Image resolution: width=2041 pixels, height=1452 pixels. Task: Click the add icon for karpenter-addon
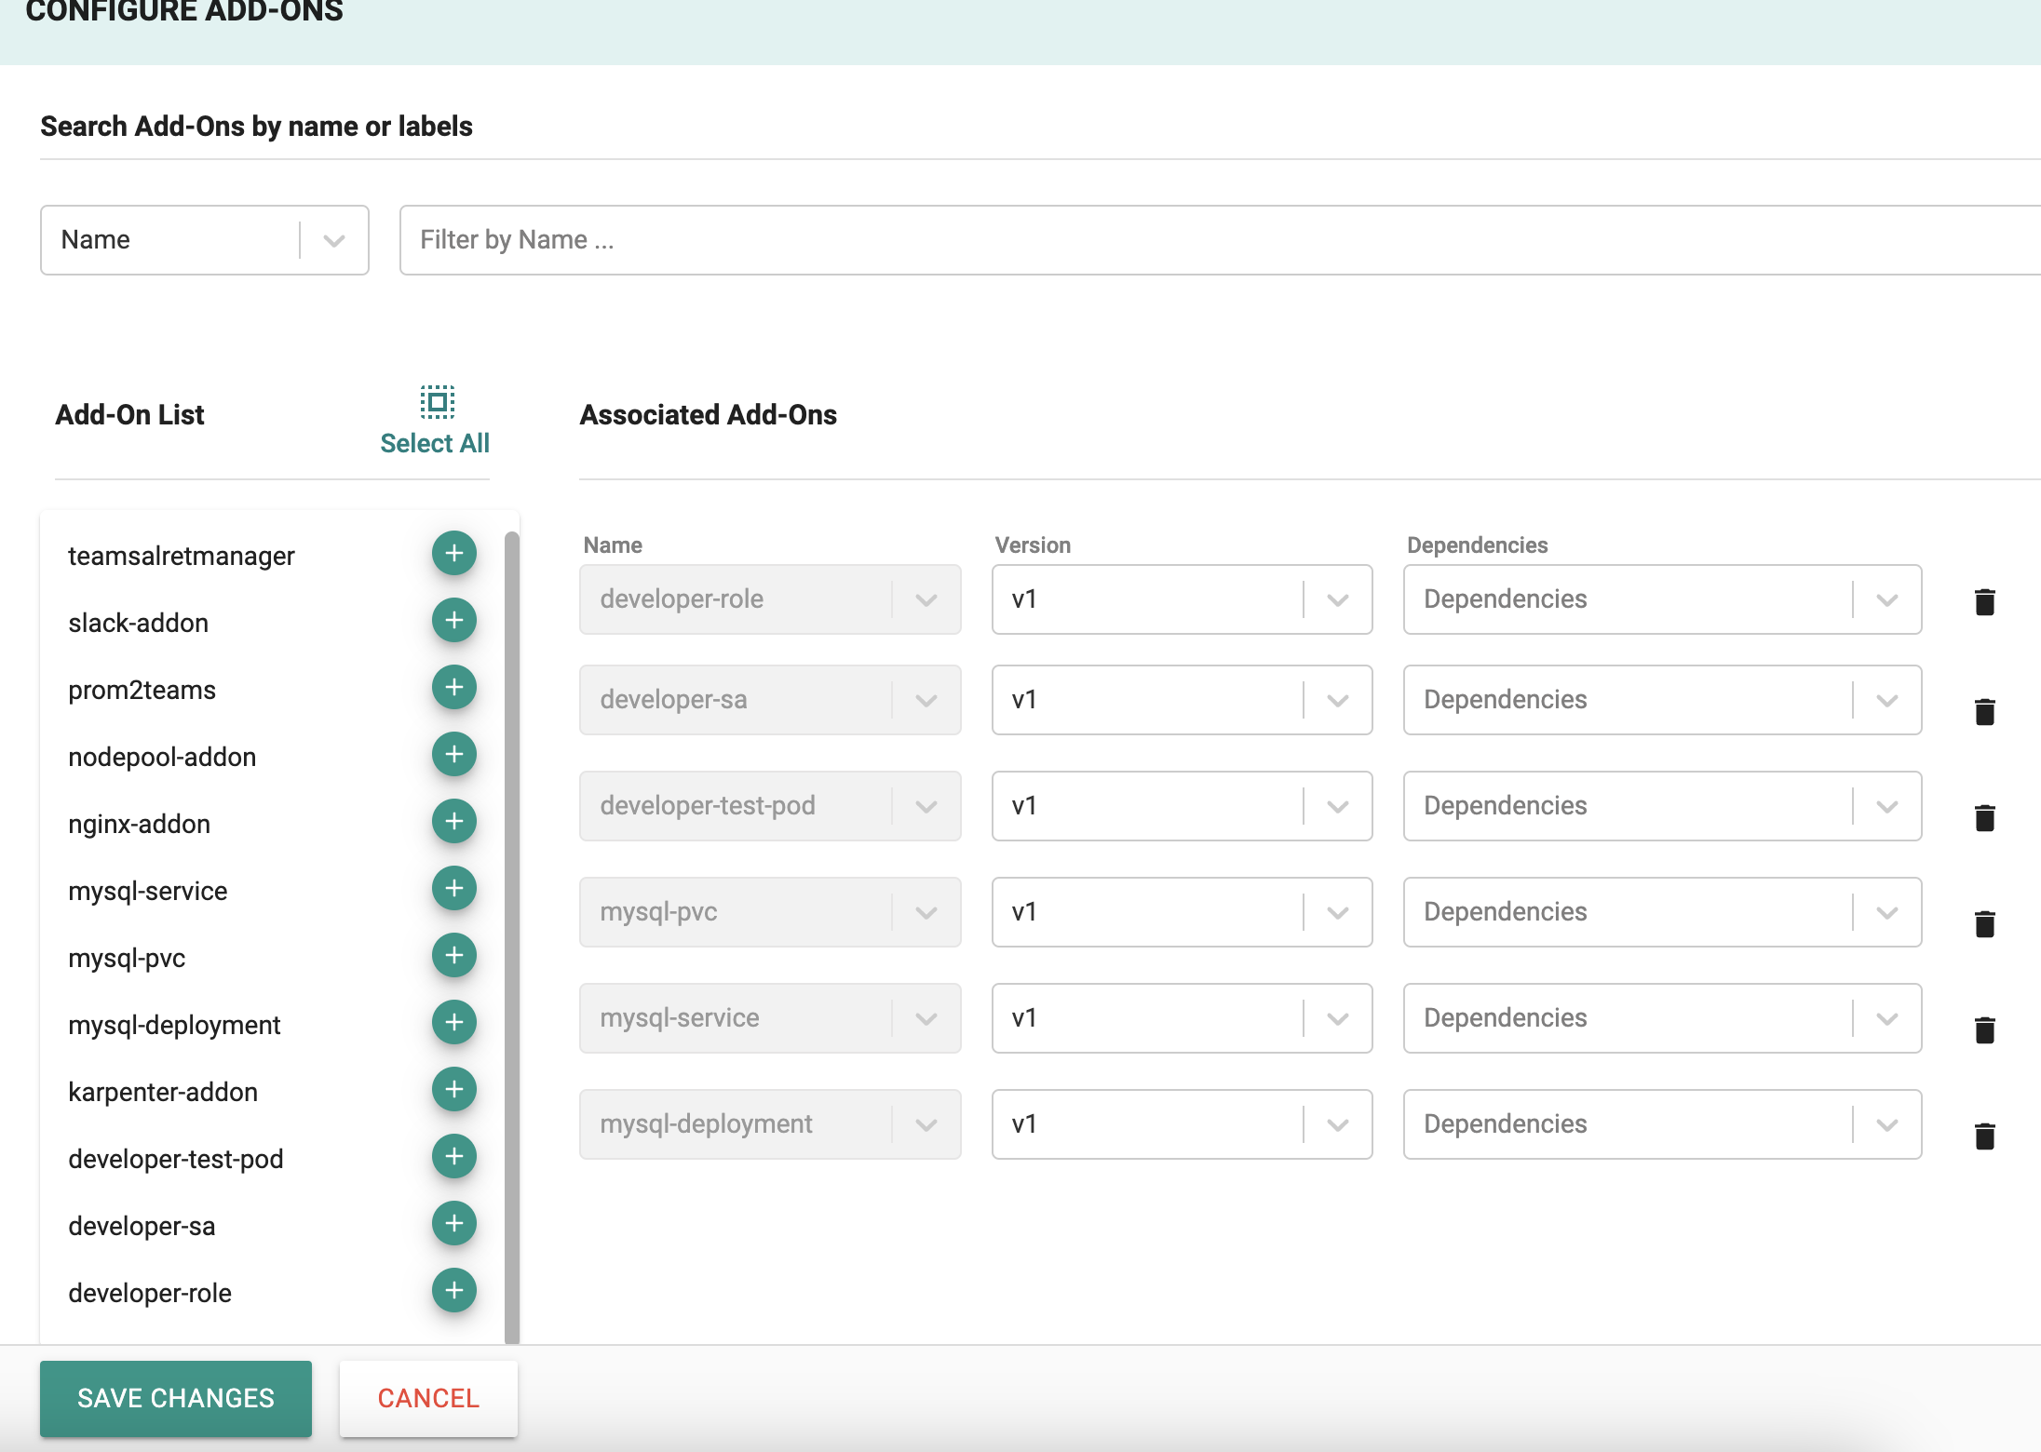pyautogui.click(x=454, y=1089)
